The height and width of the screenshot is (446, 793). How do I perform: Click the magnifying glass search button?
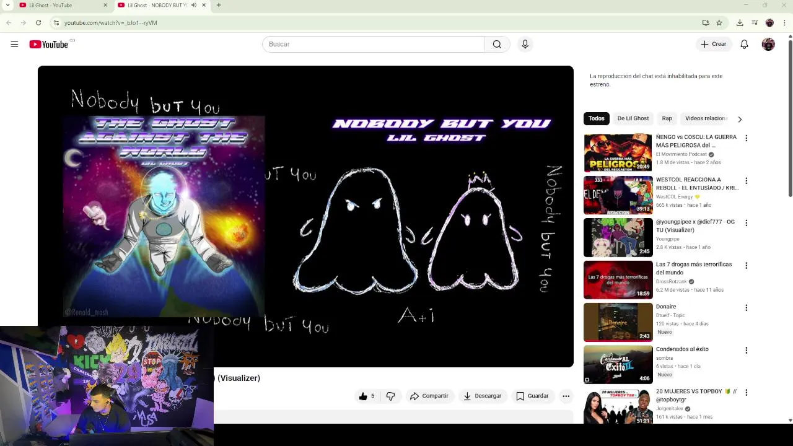[x=497, y=44]
